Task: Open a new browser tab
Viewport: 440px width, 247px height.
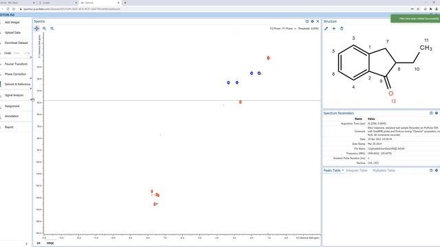Action: pyautogui.click(x=125, y=3)
